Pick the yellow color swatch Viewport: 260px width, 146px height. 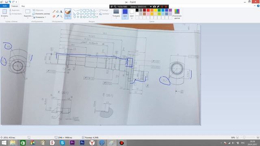(x=156, y=10)
